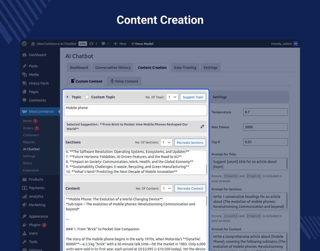Click the Recreate Sections button
Screen dimensions: 320x251
[190, 142]
